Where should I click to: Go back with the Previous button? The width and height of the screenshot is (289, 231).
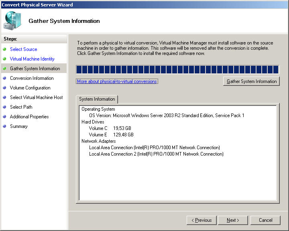(x=201, y=220)
